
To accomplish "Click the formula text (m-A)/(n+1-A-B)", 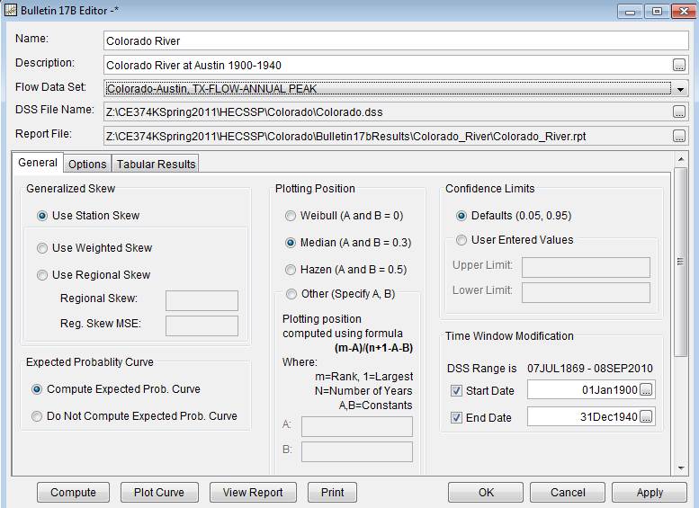I will coord(373,348).
